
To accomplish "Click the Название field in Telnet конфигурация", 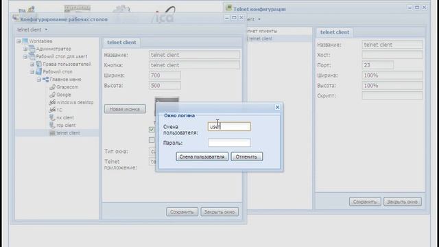I will [392, 45].
